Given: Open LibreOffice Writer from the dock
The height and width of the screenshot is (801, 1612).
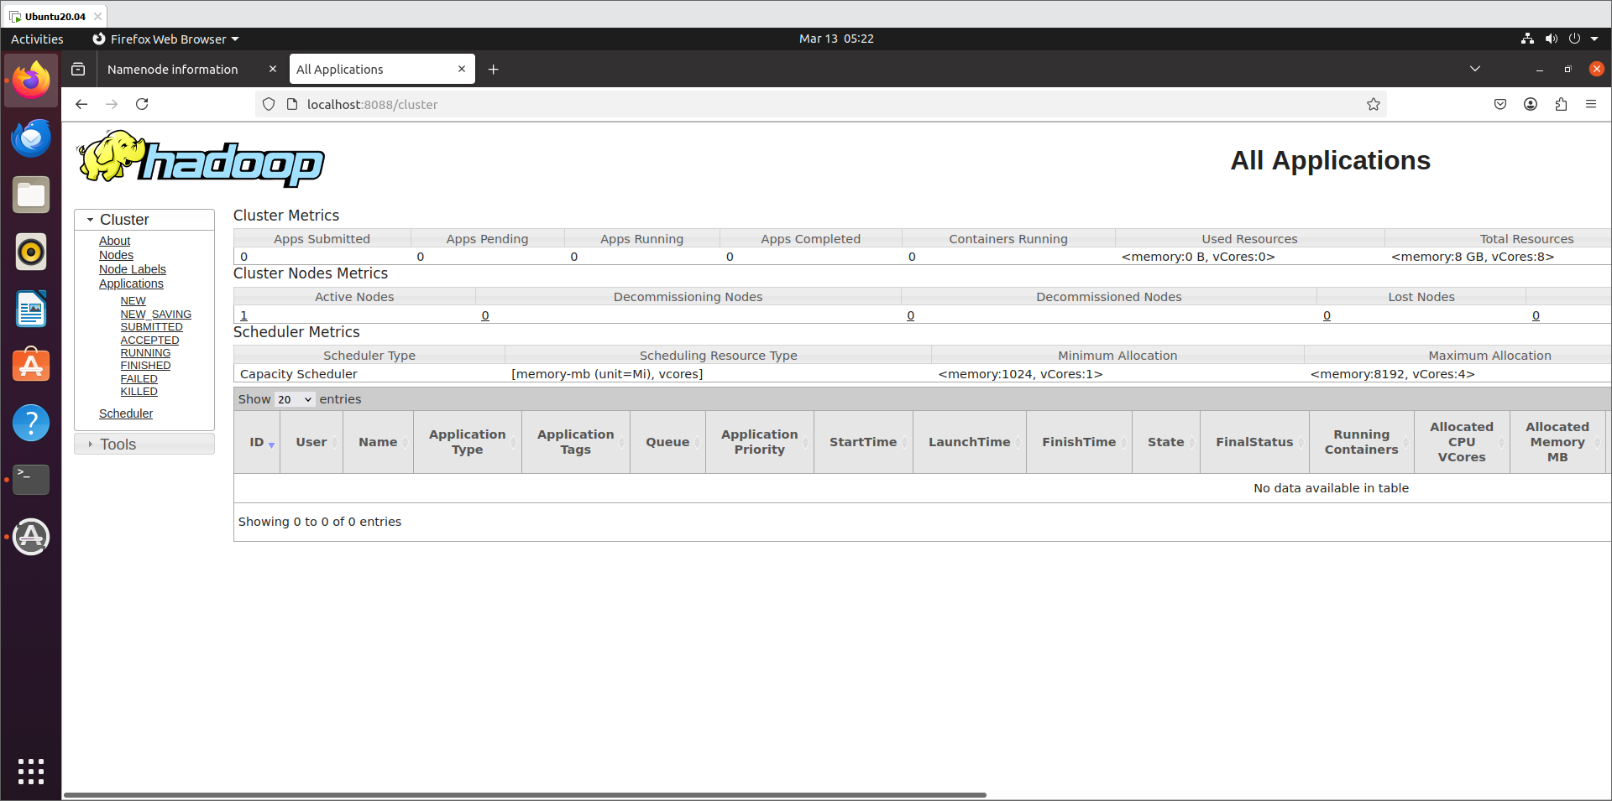Looking at the screenshot, I should click(30, 309).
